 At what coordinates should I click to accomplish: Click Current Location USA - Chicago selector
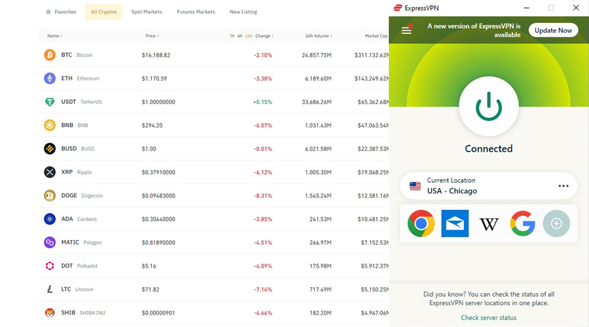pyautogui.click(x=489, y=186)
